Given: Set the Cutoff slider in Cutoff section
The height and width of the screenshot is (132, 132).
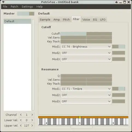Looking at the screenshot, I should pyautogui.click(x=86, y=34).
